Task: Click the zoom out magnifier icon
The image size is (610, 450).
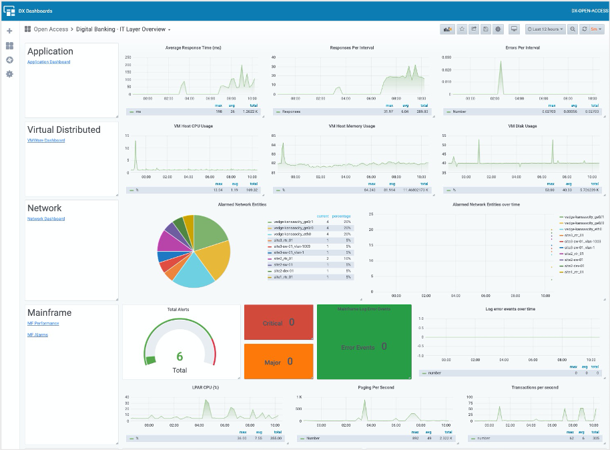Action: click(x=573, y=29)
